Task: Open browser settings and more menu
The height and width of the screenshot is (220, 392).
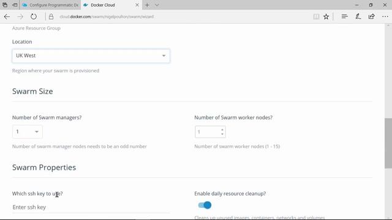Action: coord(385,16)
